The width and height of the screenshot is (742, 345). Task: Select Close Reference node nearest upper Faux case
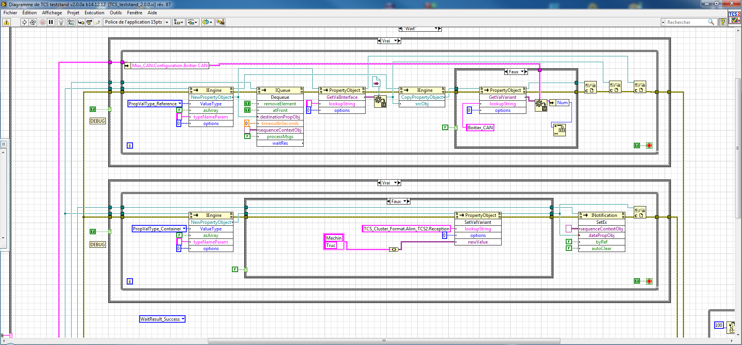tap(590, 87)
